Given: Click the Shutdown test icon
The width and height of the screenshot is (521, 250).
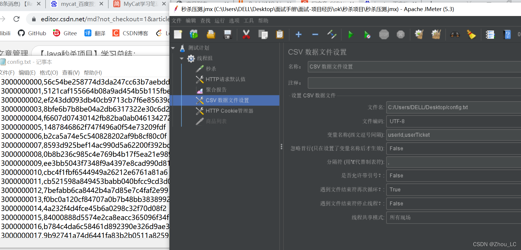Looking at the screenshot, I should click(401, 34).
